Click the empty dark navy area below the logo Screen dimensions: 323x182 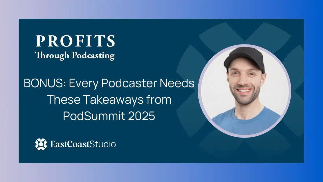tap(76, 157)
